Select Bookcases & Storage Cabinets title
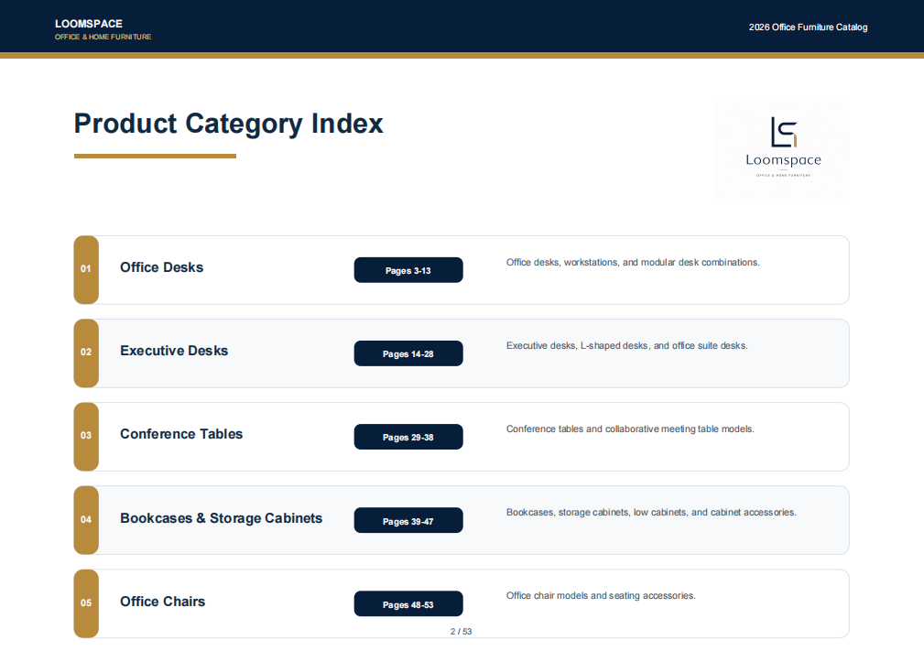This screenshot has width=924, height=651. 222,518
